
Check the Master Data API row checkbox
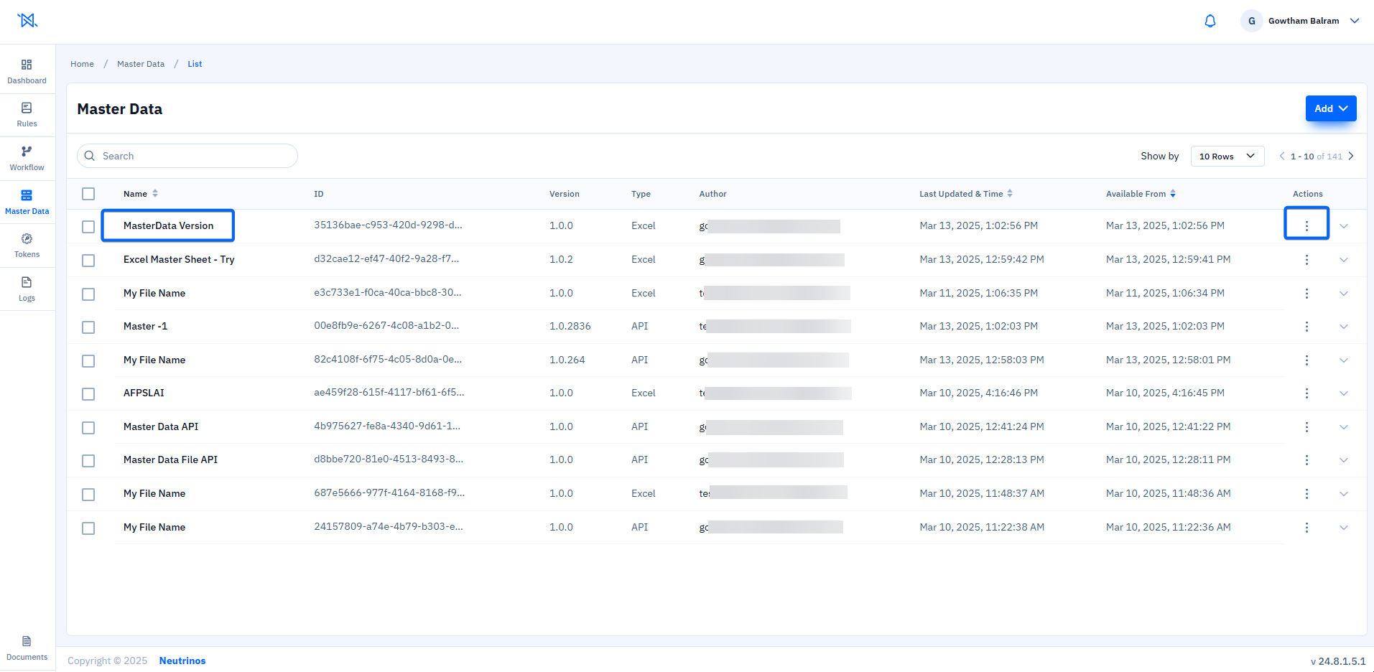pyautogui.click(x=88, y=428)
